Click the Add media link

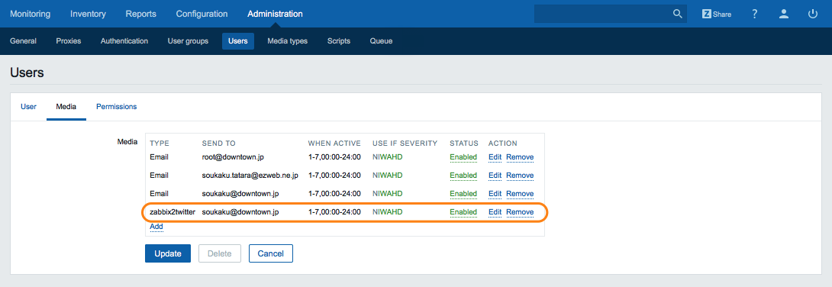[x=156, y=227]
